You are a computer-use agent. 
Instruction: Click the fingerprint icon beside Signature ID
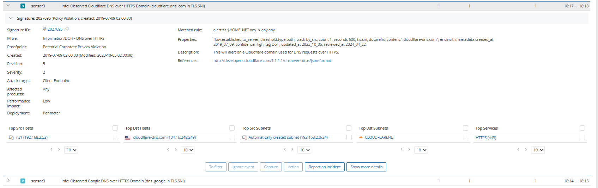tap(45, 29)
